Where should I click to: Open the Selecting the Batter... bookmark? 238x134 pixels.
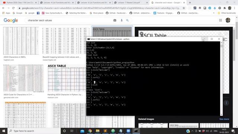click(x=76, y=13)
